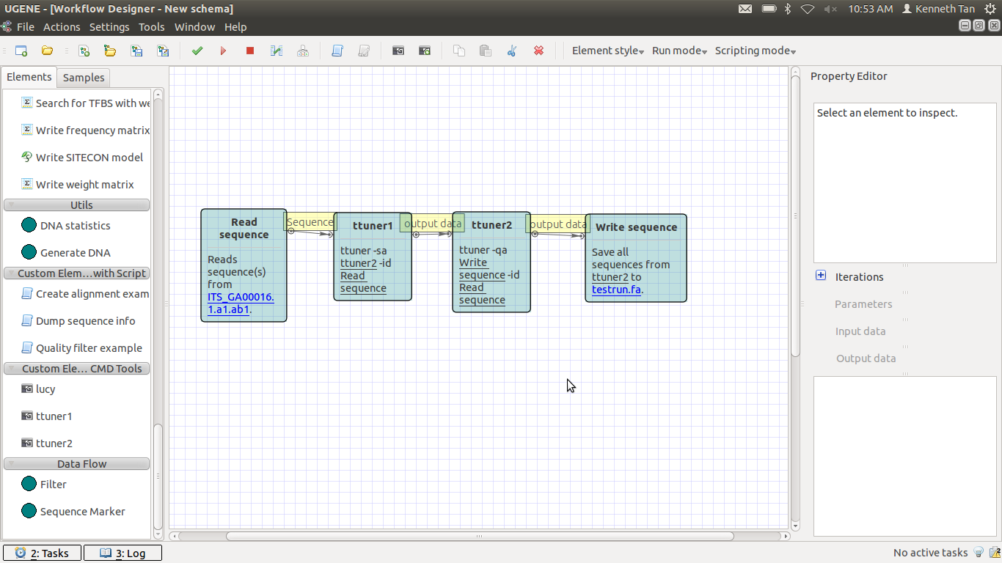Click the horizontal scrollbar below the canvas
This screenshot has width=1002, height=563.
(x=479, y=537)
